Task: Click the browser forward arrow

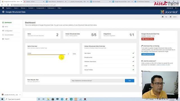Action: (x=5, y=5)
